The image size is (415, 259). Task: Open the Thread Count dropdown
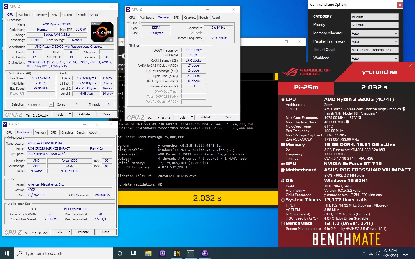[374, 50]
